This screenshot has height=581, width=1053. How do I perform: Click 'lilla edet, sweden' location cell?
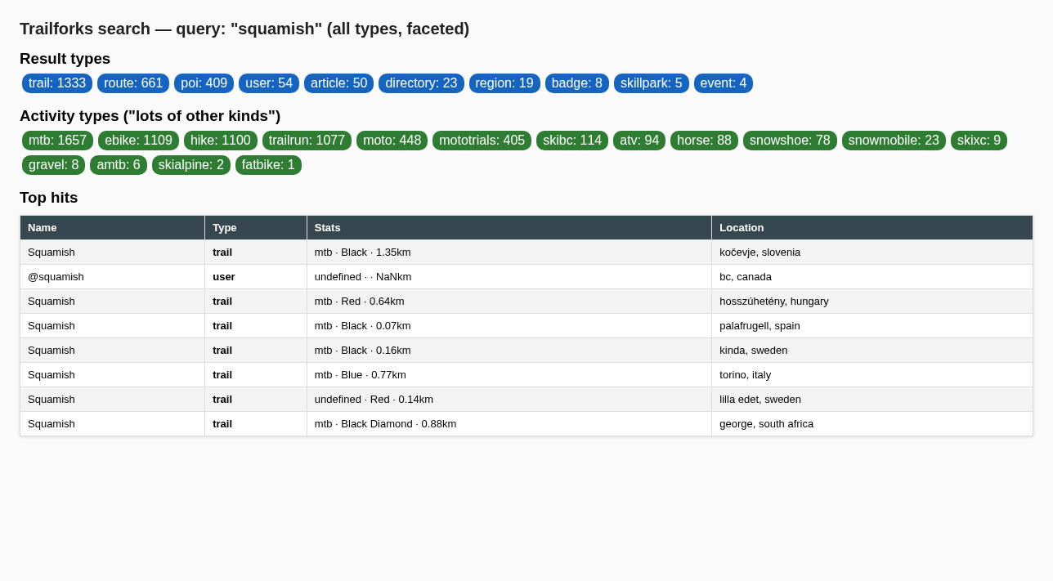[x=872, y=400]
